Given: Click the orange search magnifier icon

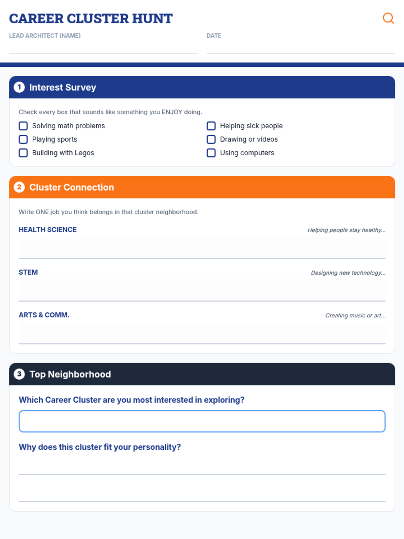Looking at the screenshot, I should [x=388, y=18].
